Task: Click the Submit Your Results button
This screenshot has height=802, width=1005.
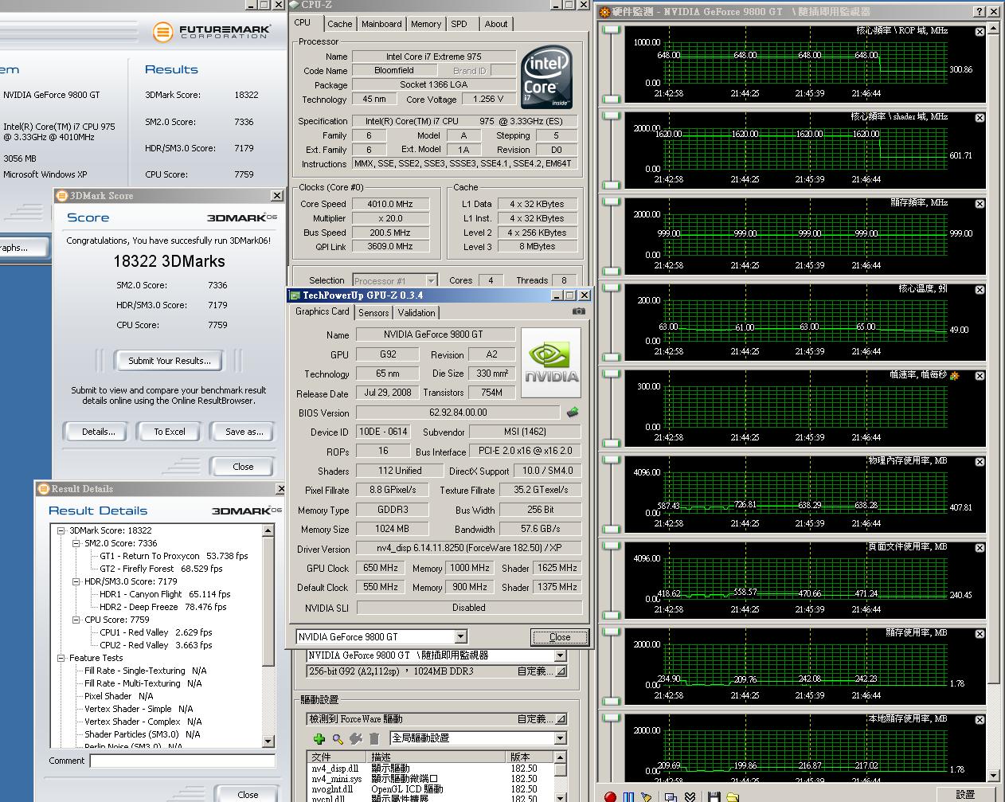Action: click(x=170, y=361)
